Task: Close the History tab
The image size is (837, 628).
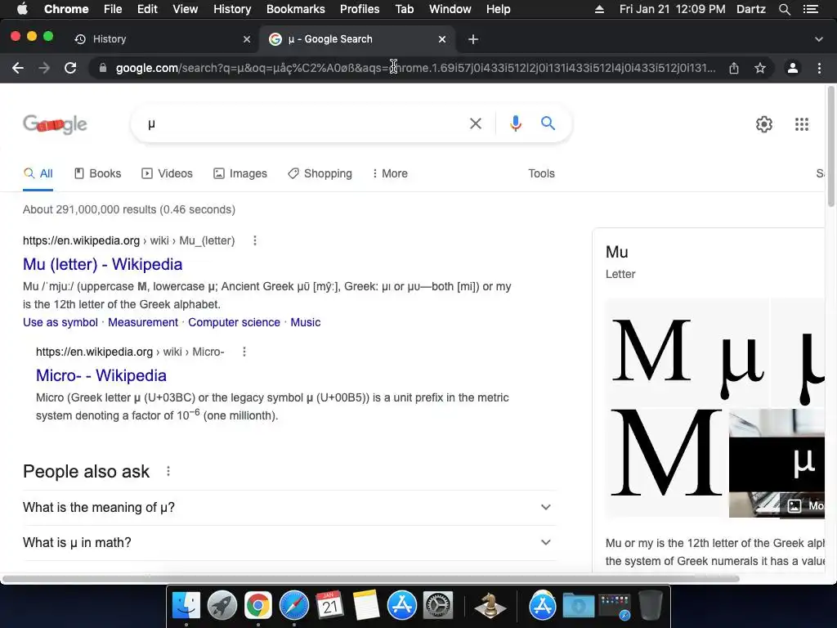Action: tap(247, 39)
